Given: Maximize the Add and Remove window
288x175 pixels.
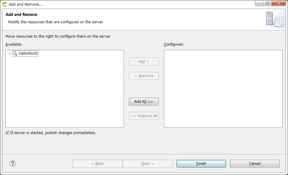Looking at the screenshot, I should pos(267,3).
